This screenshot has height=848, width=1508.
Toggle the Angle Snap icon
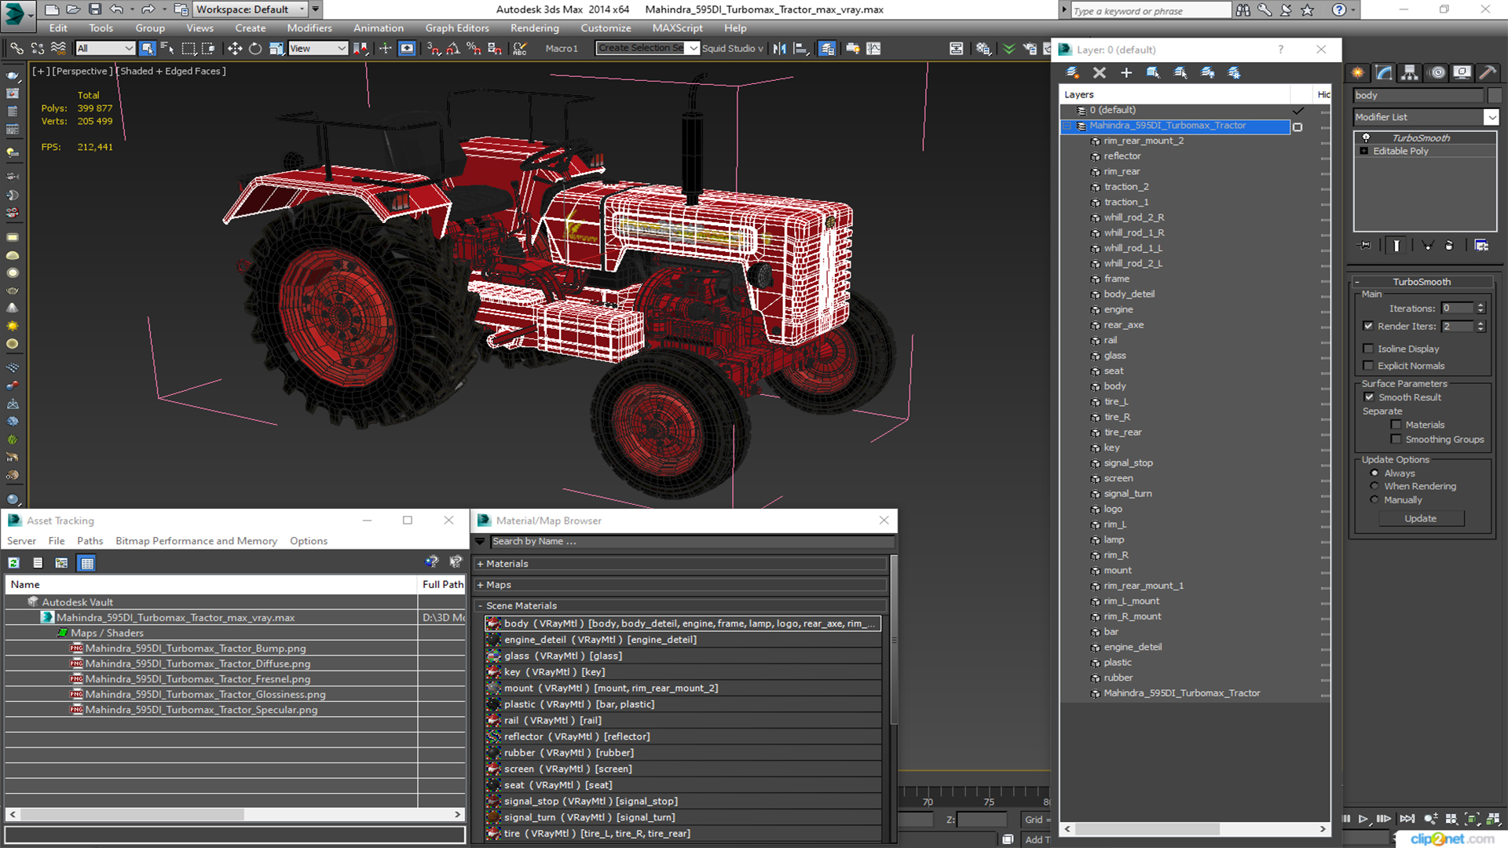(453, 49)
